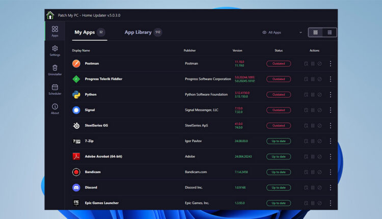Switch to grid view layout
The width and height of the screenshot is (382, 219).
click(x=330, y=32)
